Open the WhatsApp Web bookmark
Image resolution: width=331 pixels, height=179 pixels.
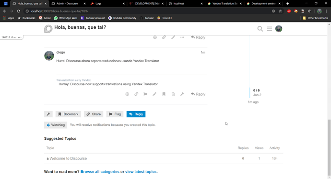tap(66, 18)
